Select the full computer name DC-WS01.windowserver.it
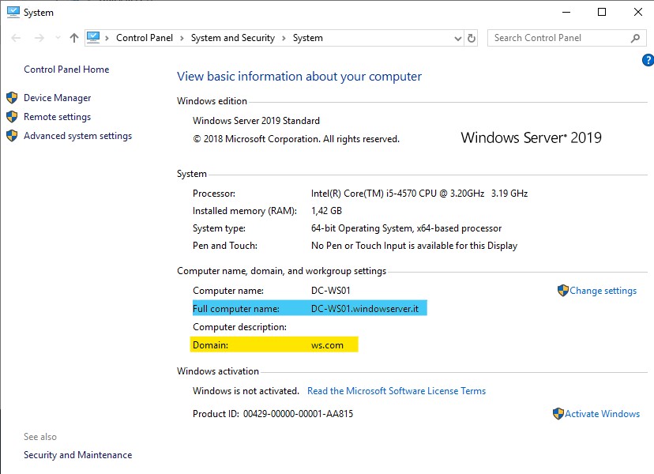 point(365,309)
